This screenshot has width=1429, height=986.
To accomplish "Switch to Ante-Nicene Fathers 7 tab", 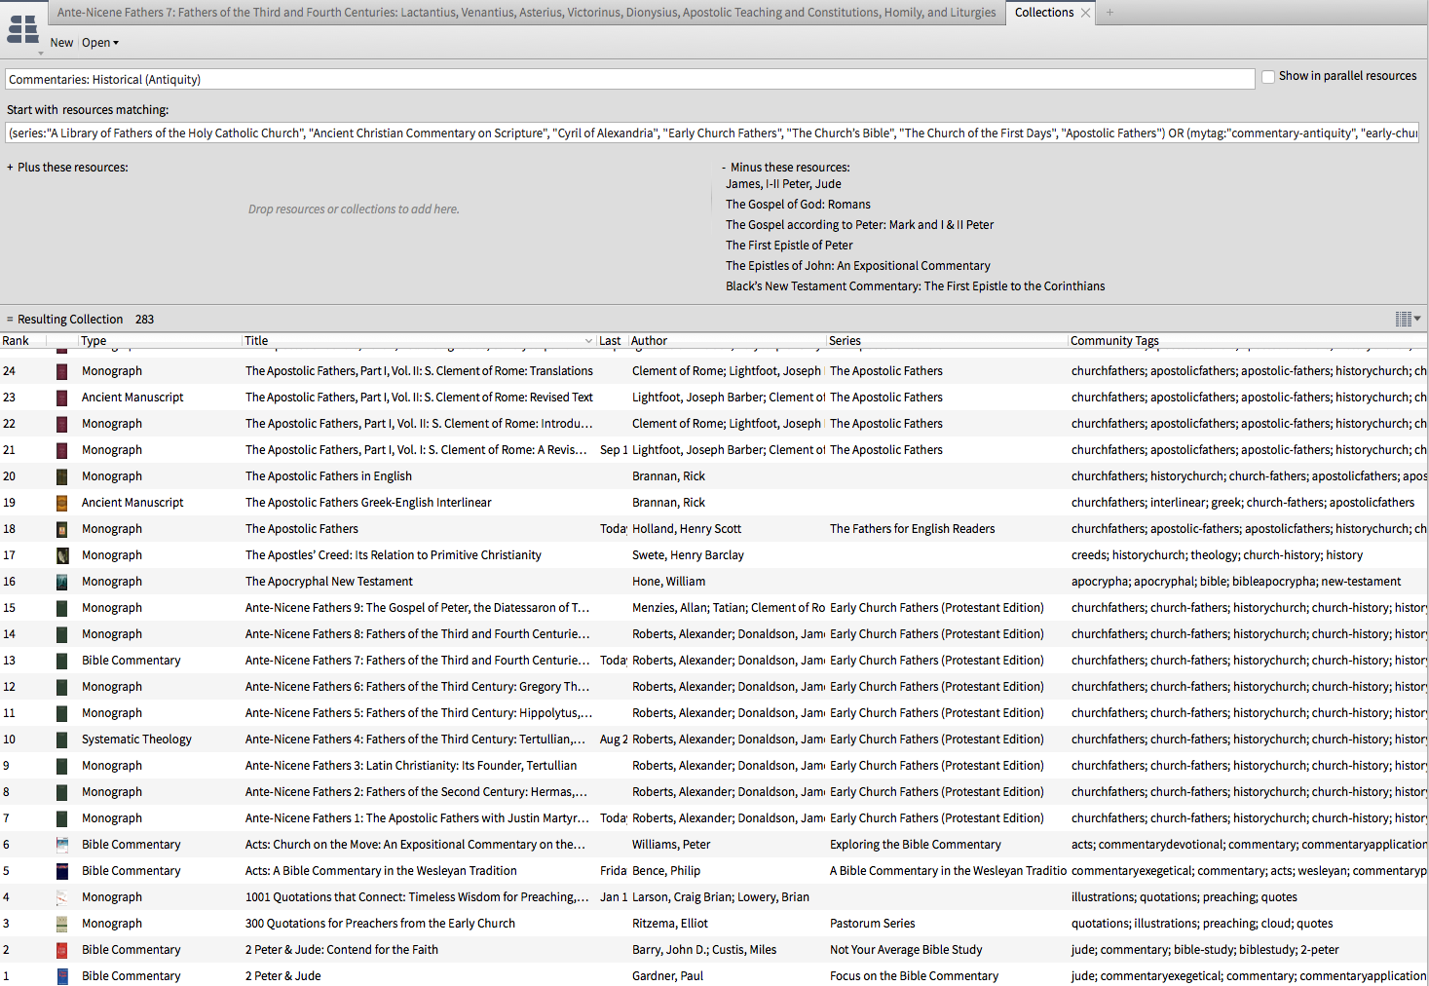I will pyautogui.click(x=526, y=13).
